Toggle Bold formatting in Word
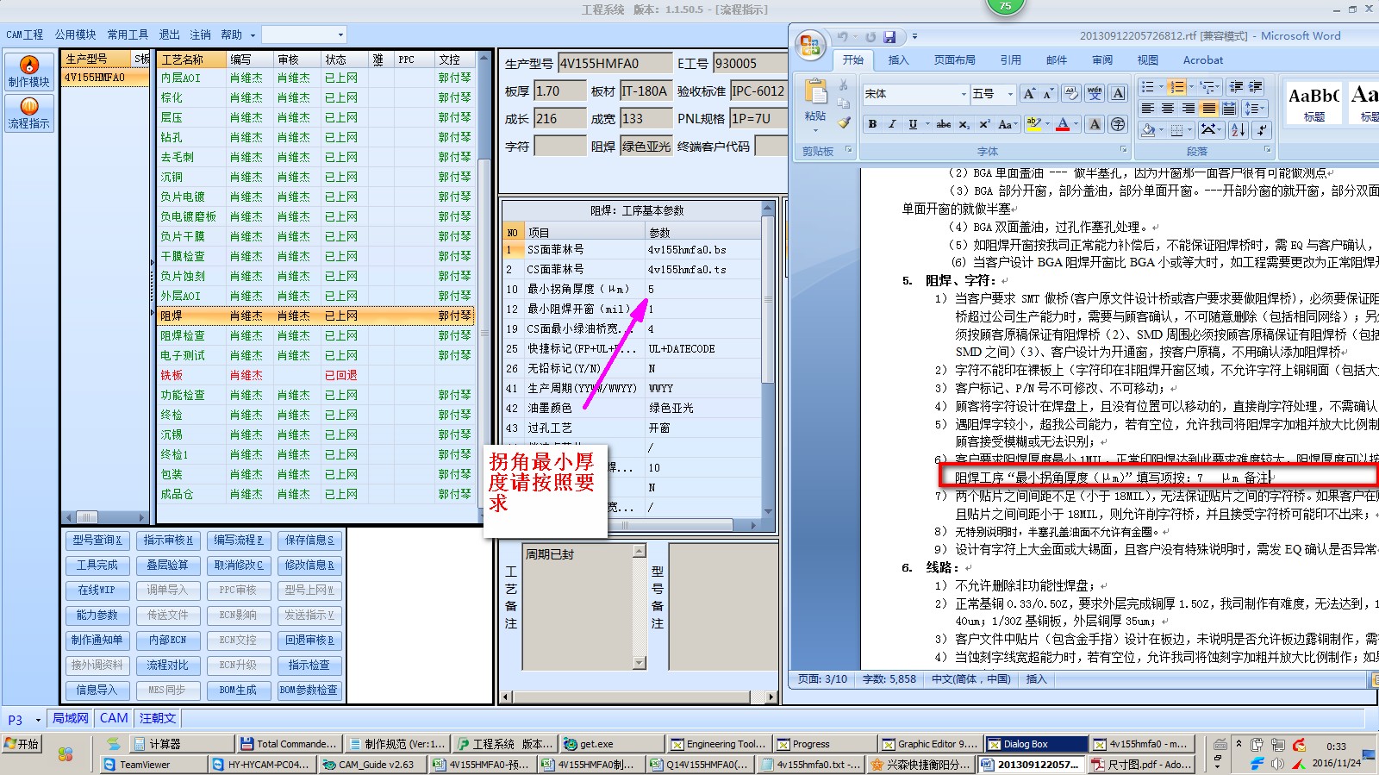 tap(872, 124)
